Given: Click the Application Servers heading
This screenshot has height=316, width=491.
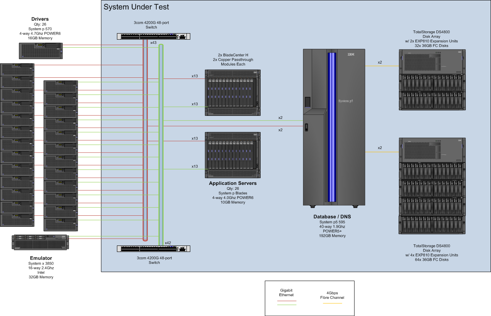Looking at the screenshot, I should pyautogui.click(x=233, y=183).
